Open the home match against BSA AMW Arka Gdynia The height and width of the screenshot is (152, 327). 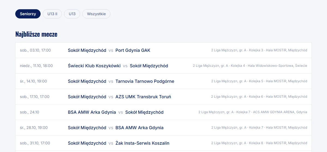[163, 128]
